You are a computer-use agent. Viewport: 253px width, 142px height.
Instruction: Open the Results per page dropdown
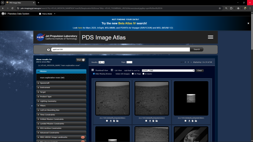102,62
